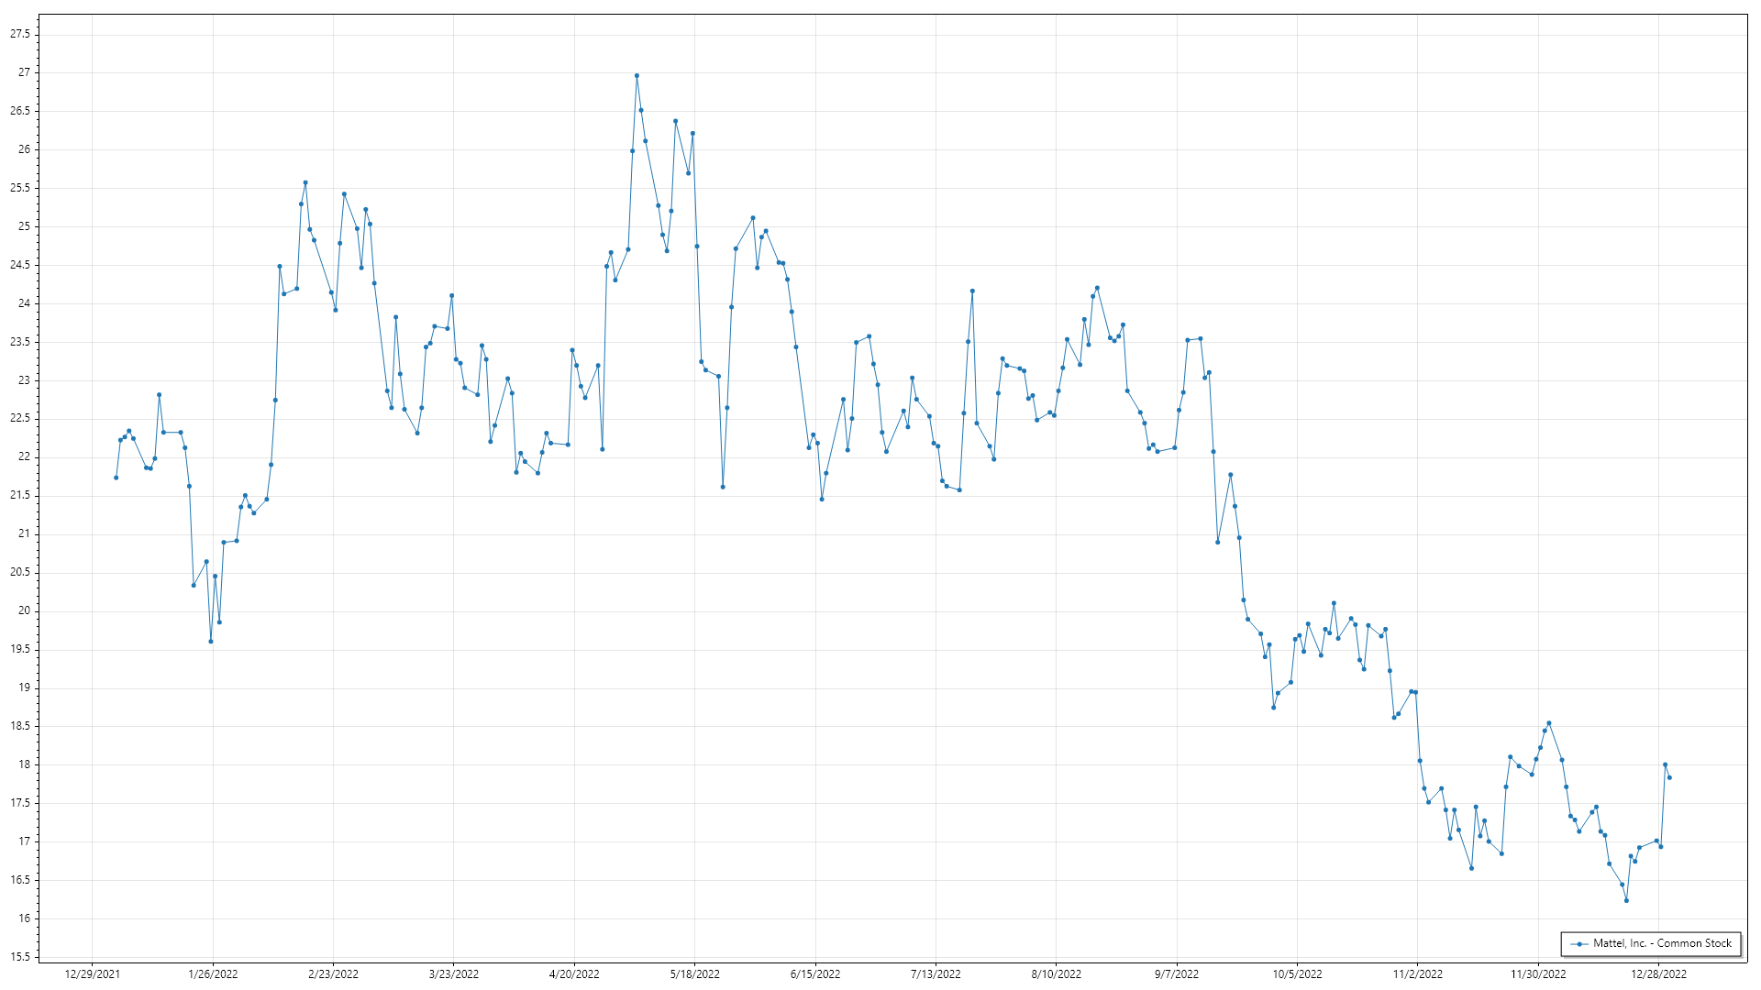Viewport: 1761px width, 990px height.
Task: Select the 11/2/2022 x-axis date label
Action: pos(1417,974)
